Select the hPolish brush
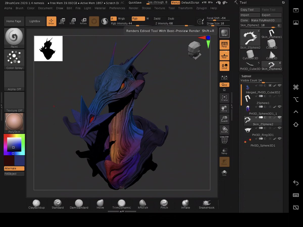The height and width of the screenshot is (227, 303). pyautogui.click(x=143, y=204)
